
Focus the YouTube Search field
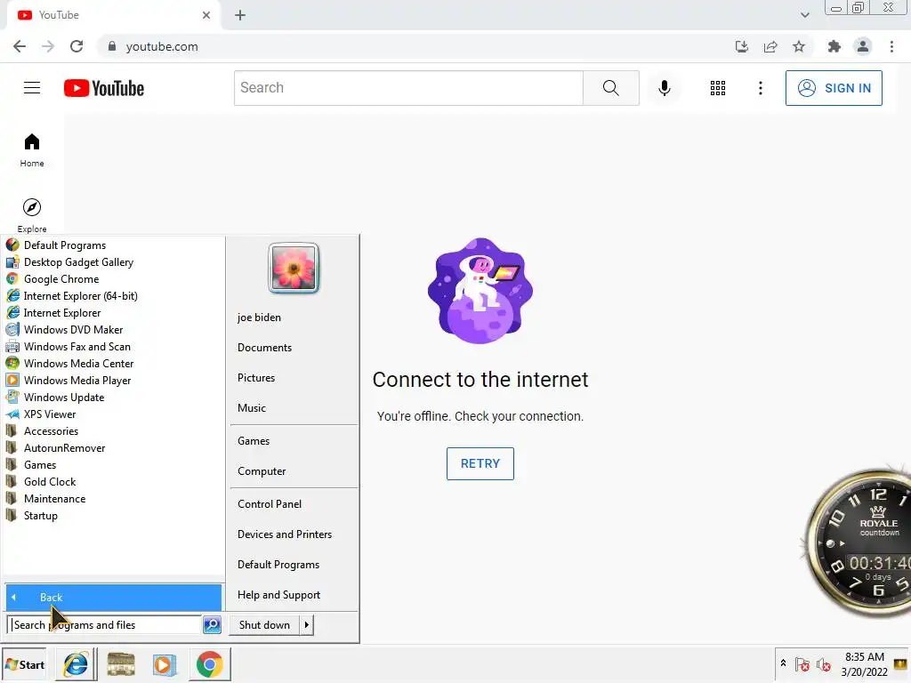coord(408,88)
